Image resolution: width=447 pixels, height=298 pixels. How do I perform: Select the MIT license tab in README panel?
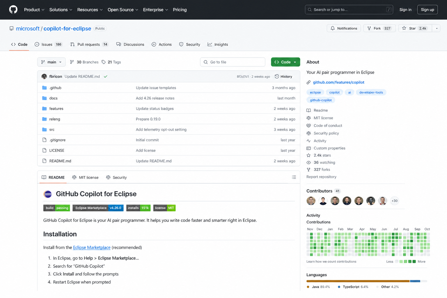pyautogui.click(x=85, y=177)
